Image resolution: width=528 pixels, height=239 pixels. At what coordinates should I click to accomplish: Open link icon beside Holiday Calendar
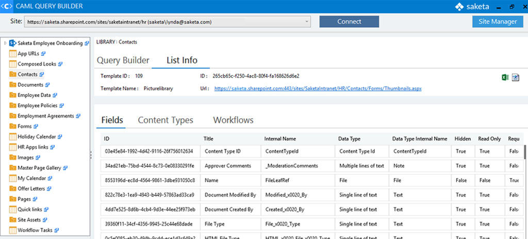click(x=60, y=136)
